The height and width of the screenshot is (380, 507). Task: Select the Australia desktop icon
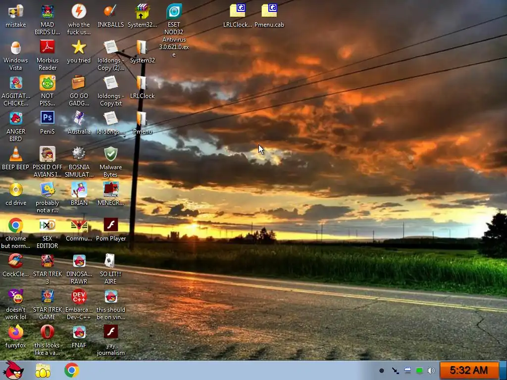pos(79,119)
